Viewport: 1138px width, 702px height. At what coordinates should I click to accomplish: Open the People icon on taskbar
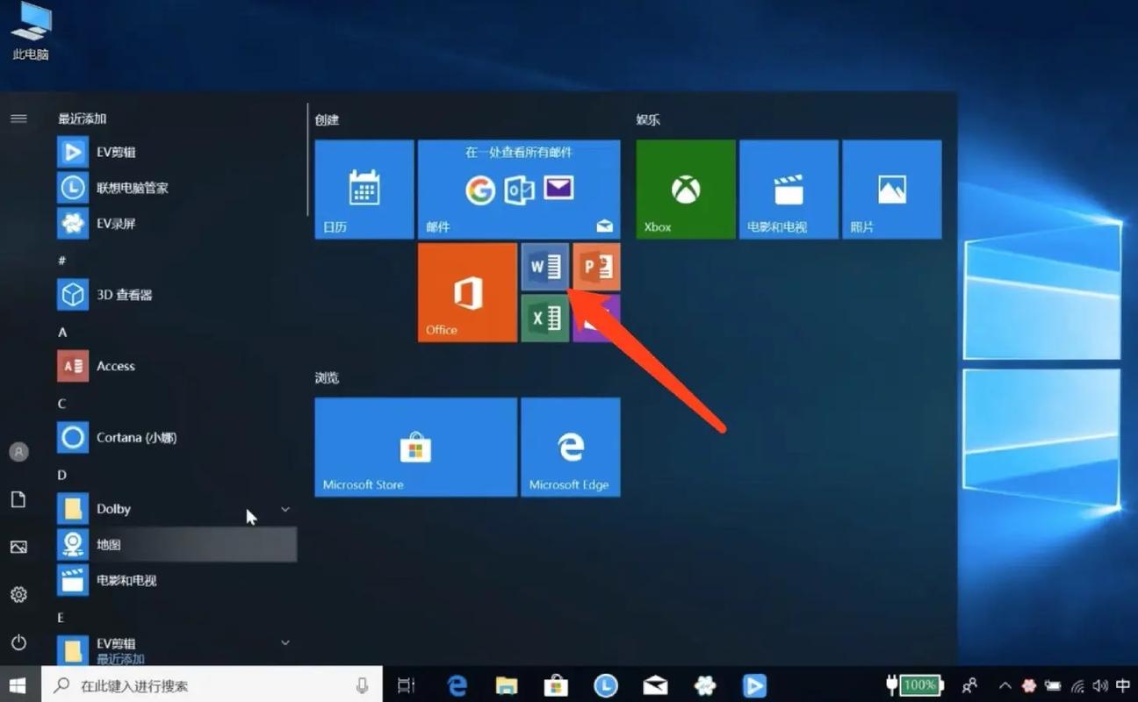(x=970, y=685)
